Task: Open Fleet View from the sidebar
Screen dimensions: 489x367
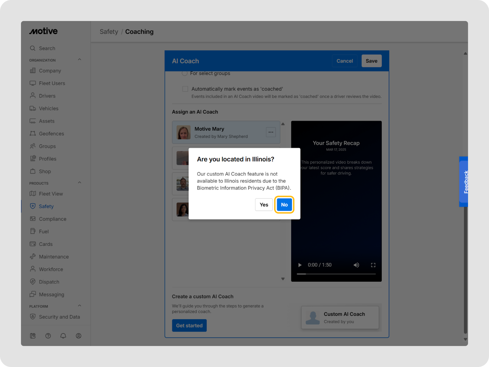Action: point(51,194)
